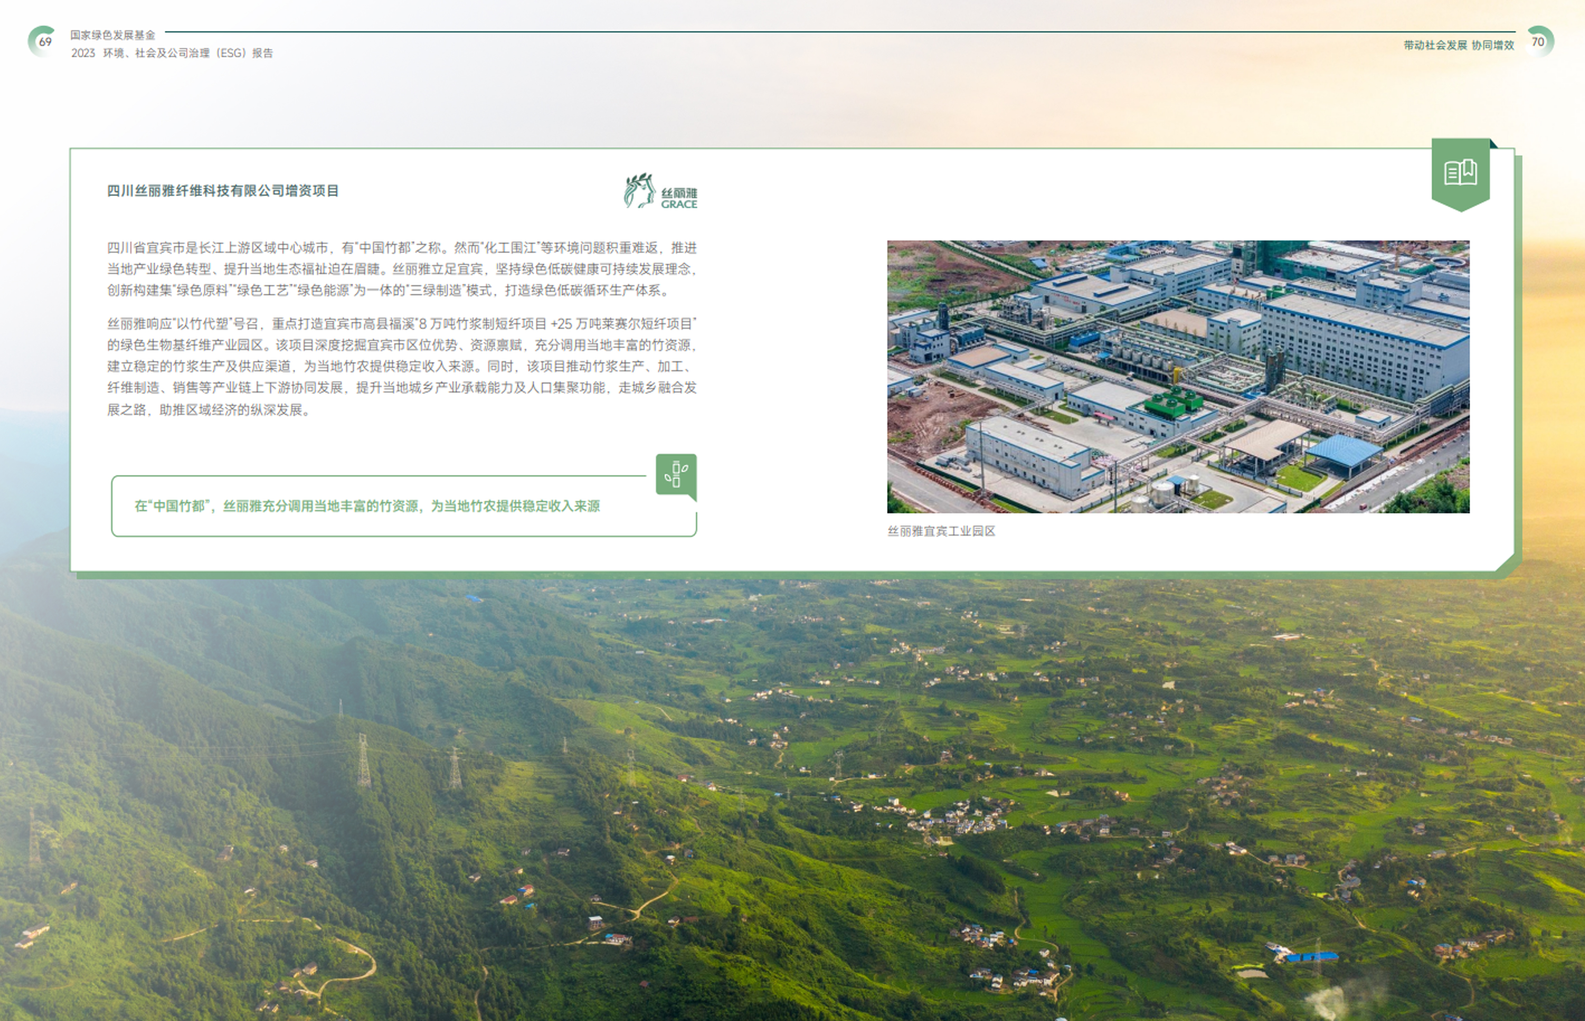Click the paragraph line starting 丝丽雅响应“以竹代塑”号召

pos(402,323)
